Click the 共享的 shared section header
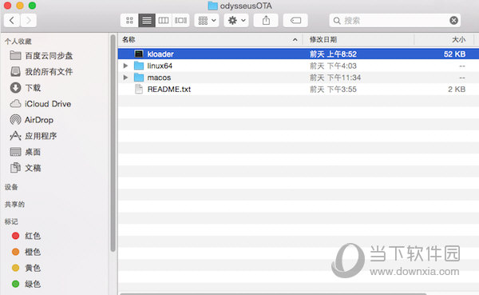Viewport: 479px width, 295px height. coord(14,204)
